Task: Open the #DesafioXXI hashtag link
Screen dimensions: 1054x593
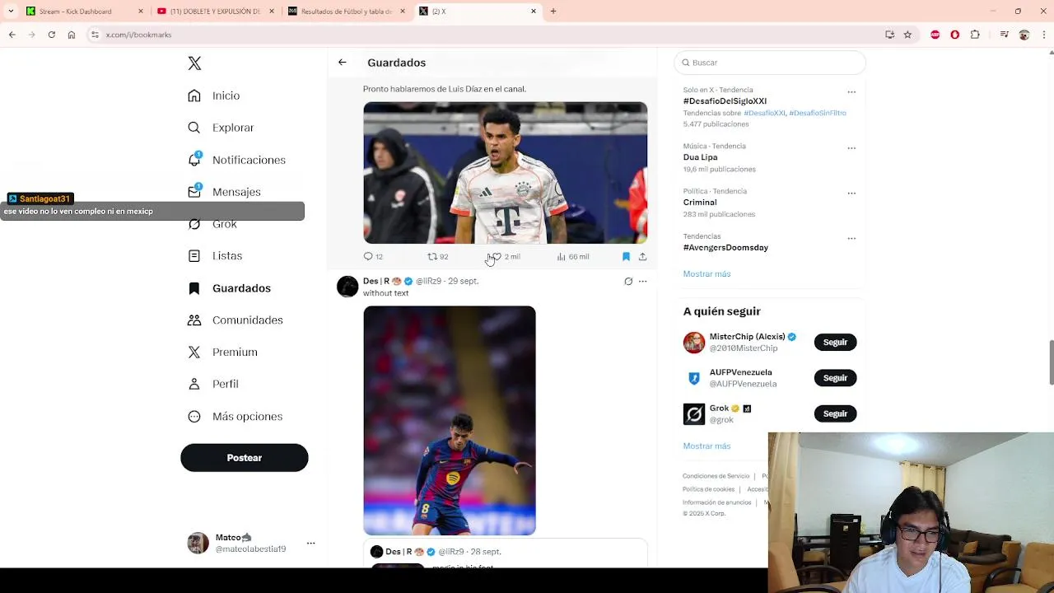Action: [764, 113]
